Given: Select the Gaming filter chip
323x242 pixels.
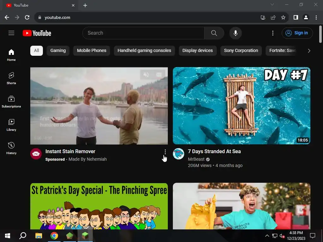Looking at the screenshot, I should pyautogui.click(x=58, y=51).
